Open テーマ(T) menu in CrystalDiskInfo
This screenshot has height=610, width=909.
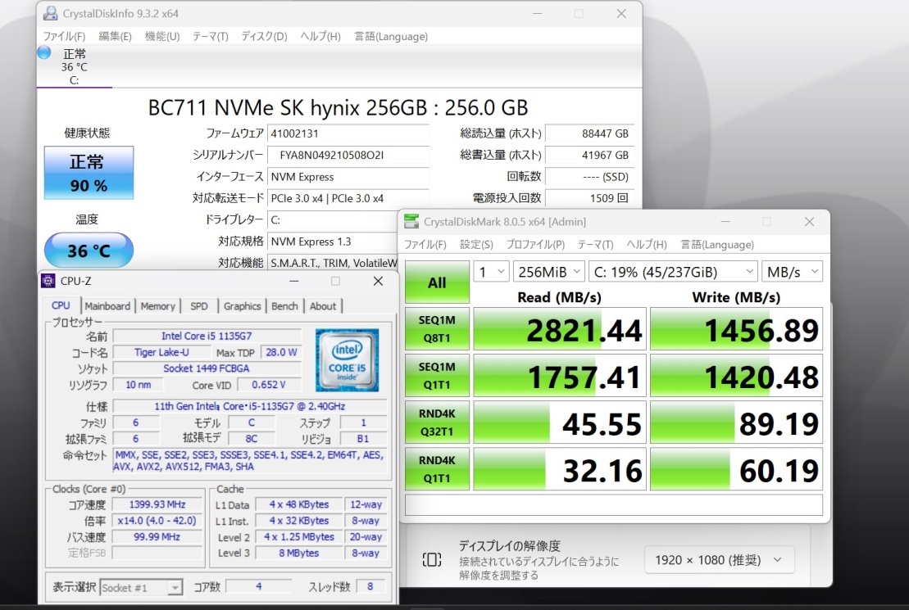(x=211, y=37)
